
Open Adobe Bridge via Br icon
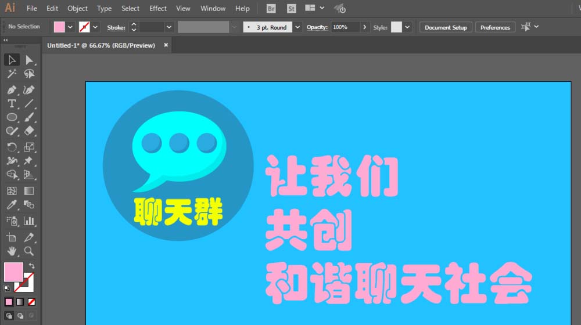tap(271, 9)
